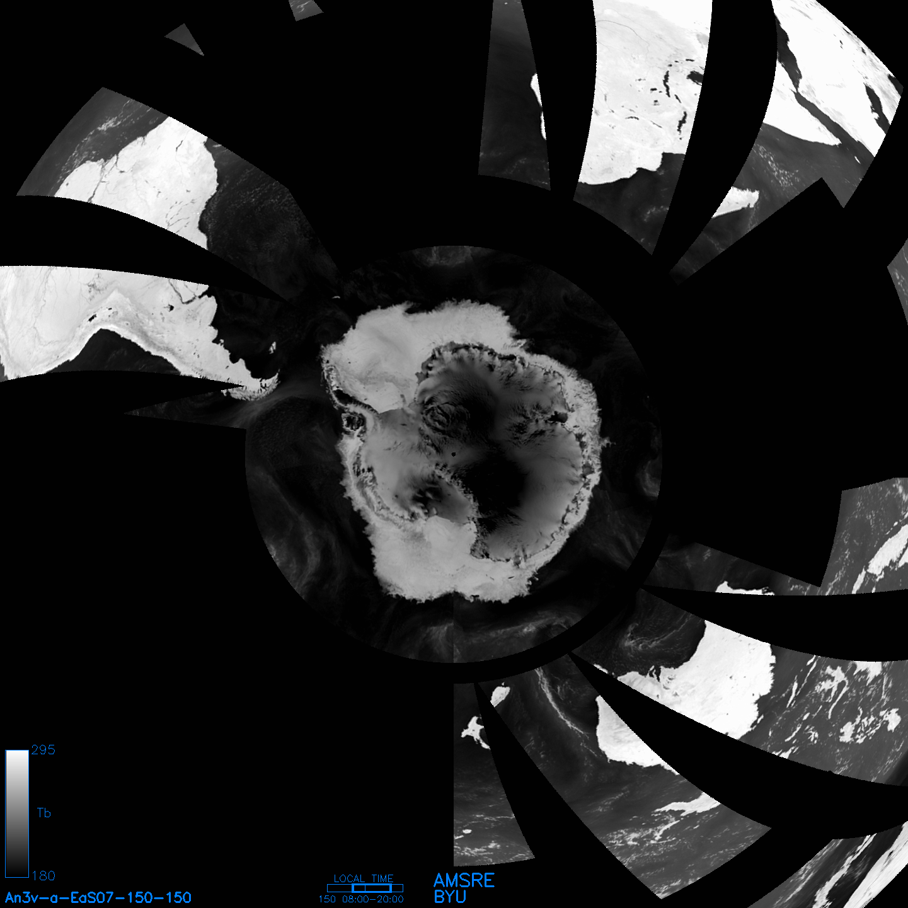
Task: Click the grayscale brightness temperature colorbar
Action: 17,813
